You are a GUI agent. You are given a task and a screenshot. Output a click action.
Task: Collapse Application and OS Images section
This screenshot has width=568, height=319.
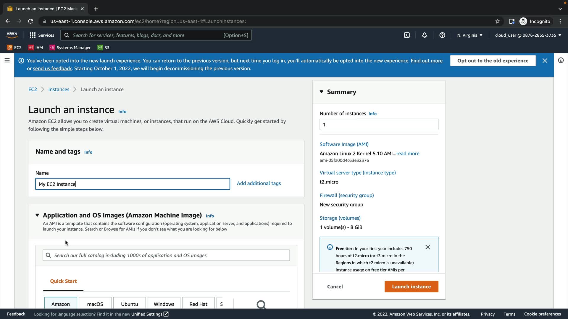(37, 215)
